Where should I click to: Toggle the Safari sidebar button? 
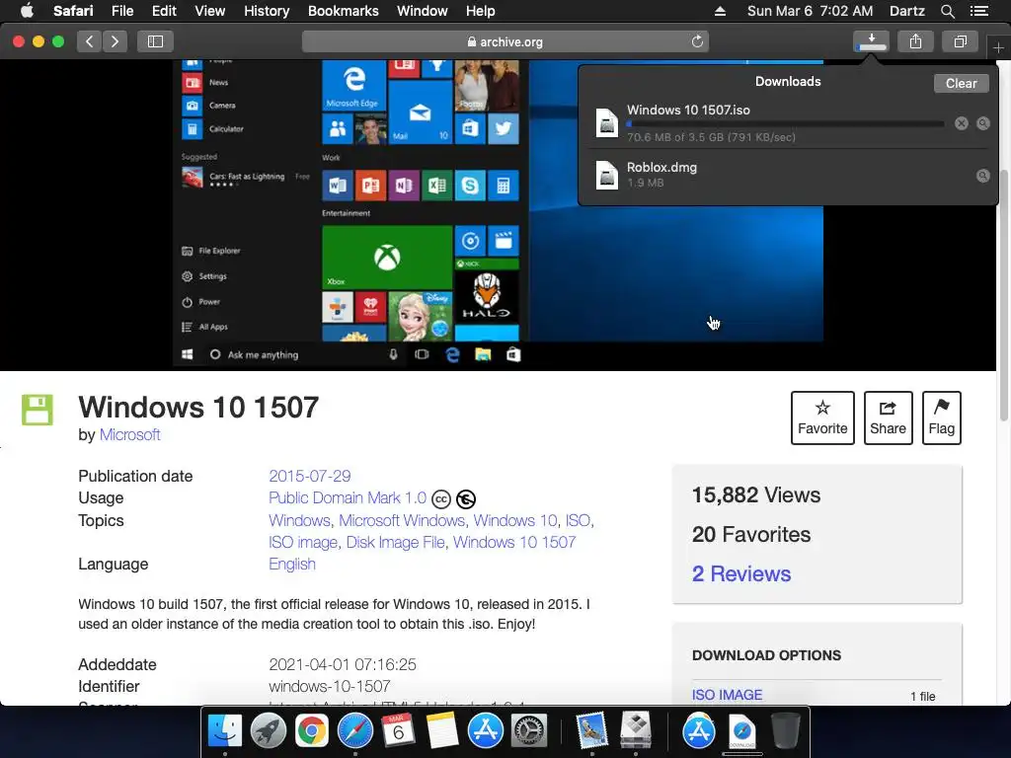tap(155, 41)
